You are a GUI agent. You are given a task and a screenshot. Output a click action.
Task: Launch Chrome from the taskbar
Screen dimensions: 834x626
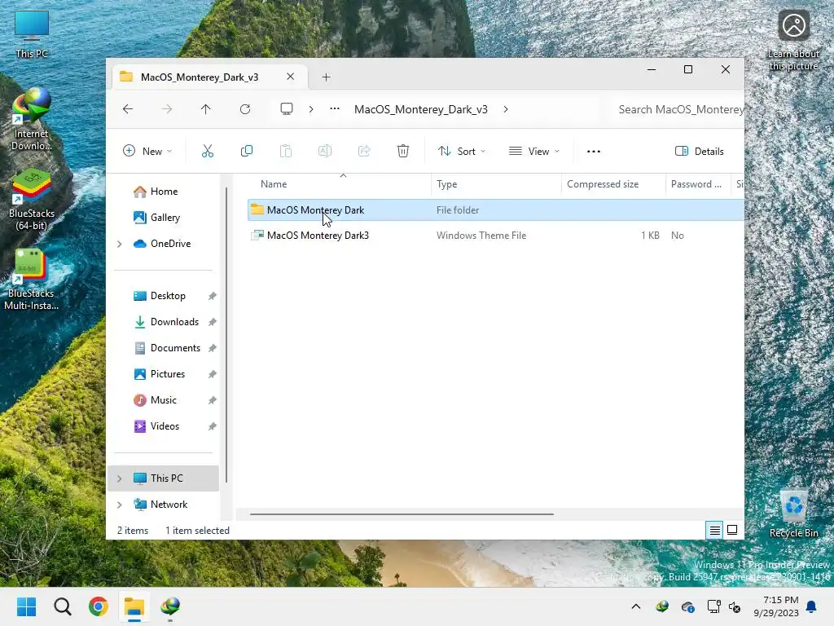pyautogui.click(x=99, y=606)
